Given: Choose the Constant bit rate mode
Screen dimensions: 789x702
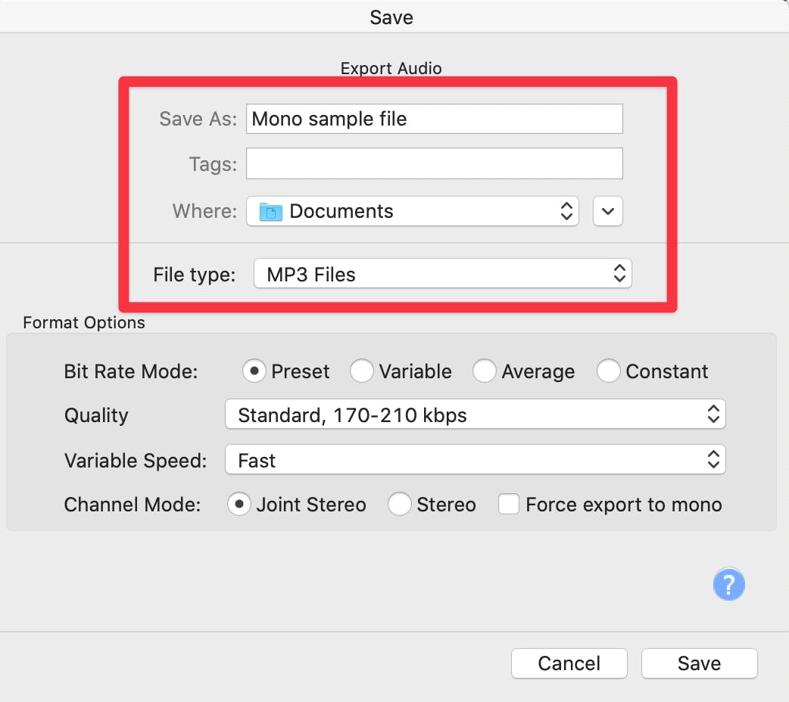Looking at the screenshot, I should [609, 371].
